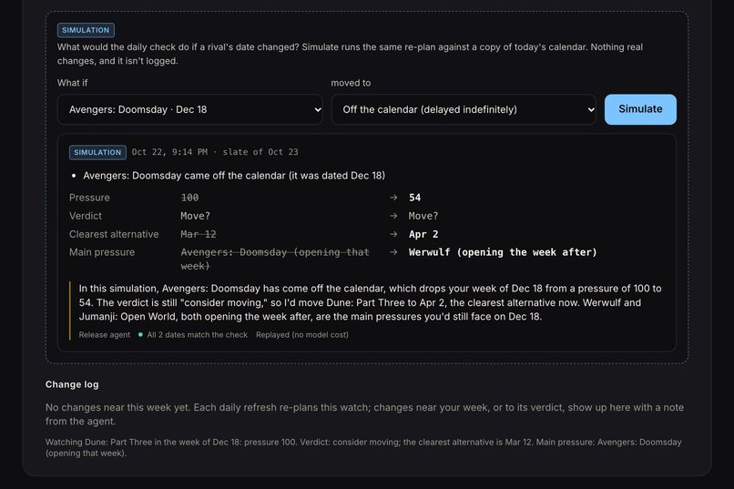The height and width of the screenshot is (489, 734).
Task: Click the 'Change log' heading
Action: click(72, 384)
